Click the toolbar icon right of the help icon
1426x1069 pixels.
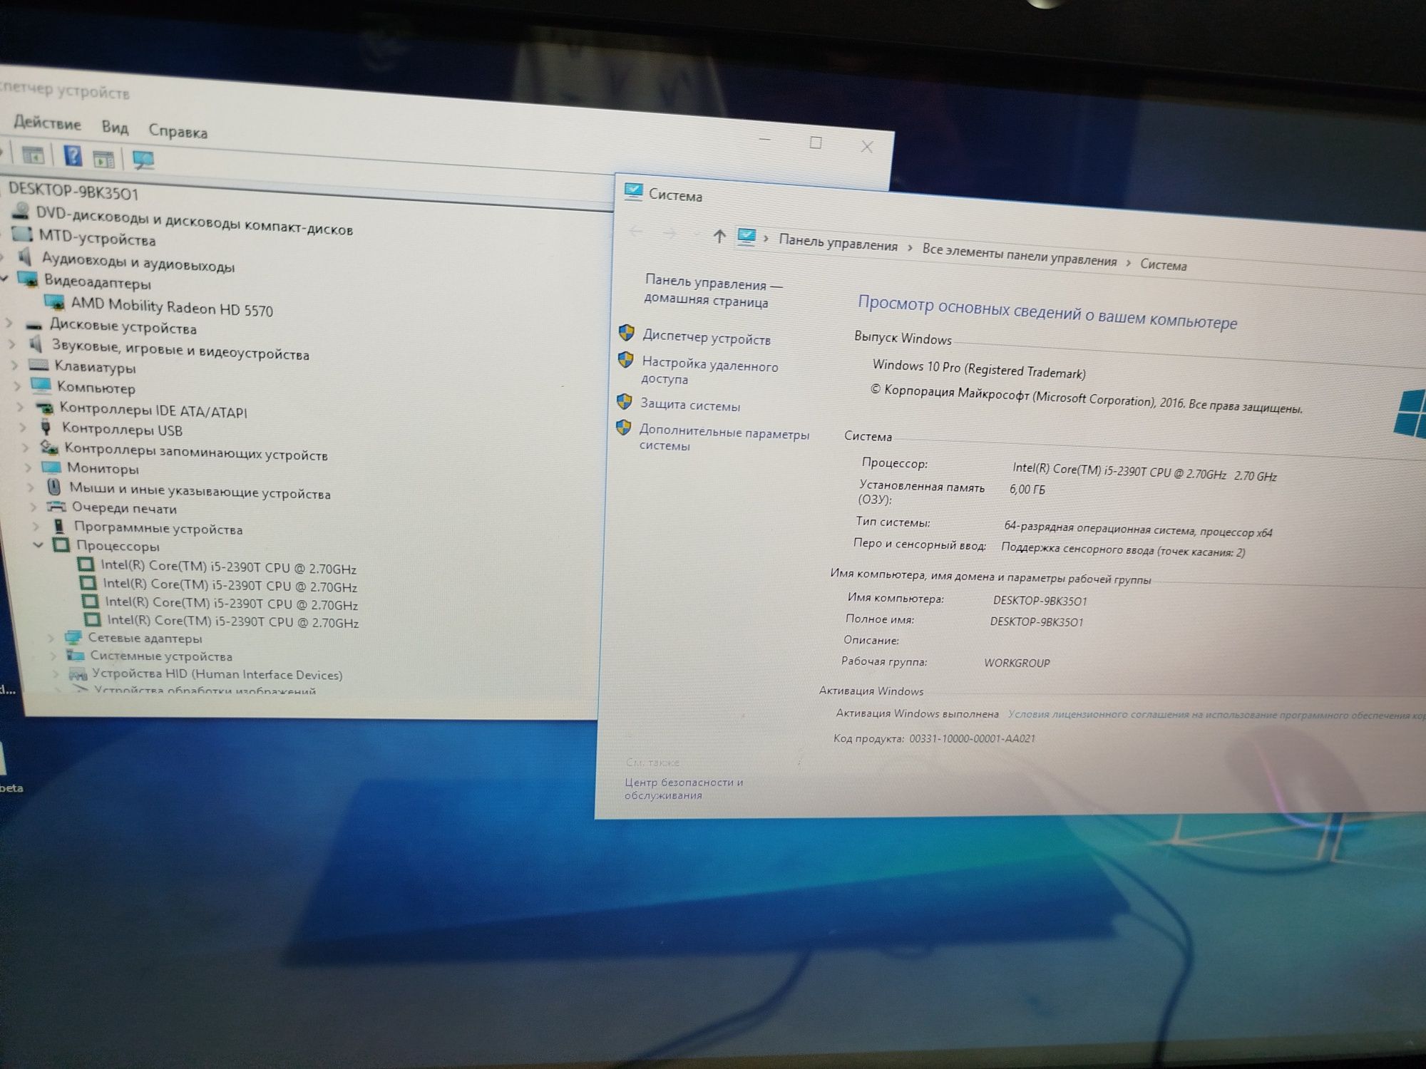point(103,159)
